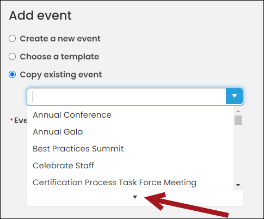Viewport: 264px width, 219px height.
Task: Click the Choose a template label text
Action: click(59, 57)
